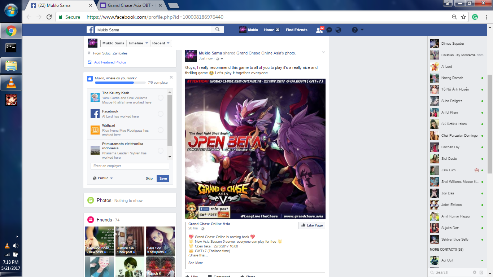Open the post audience selector beside Just now
The width and height of the screenshot is (493, 277).
click(219, 58)
